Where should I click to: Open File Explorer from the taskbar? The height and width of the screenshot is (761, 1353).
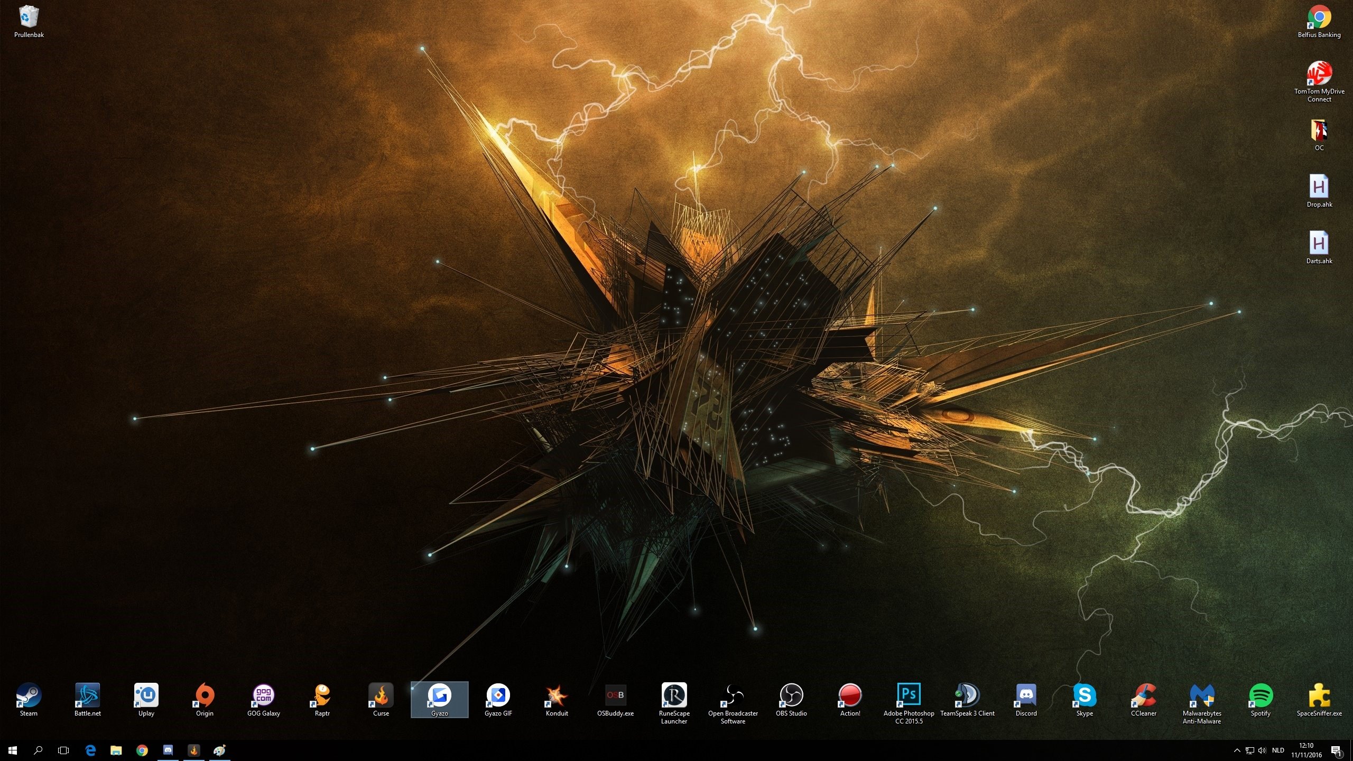pos(116,750)
